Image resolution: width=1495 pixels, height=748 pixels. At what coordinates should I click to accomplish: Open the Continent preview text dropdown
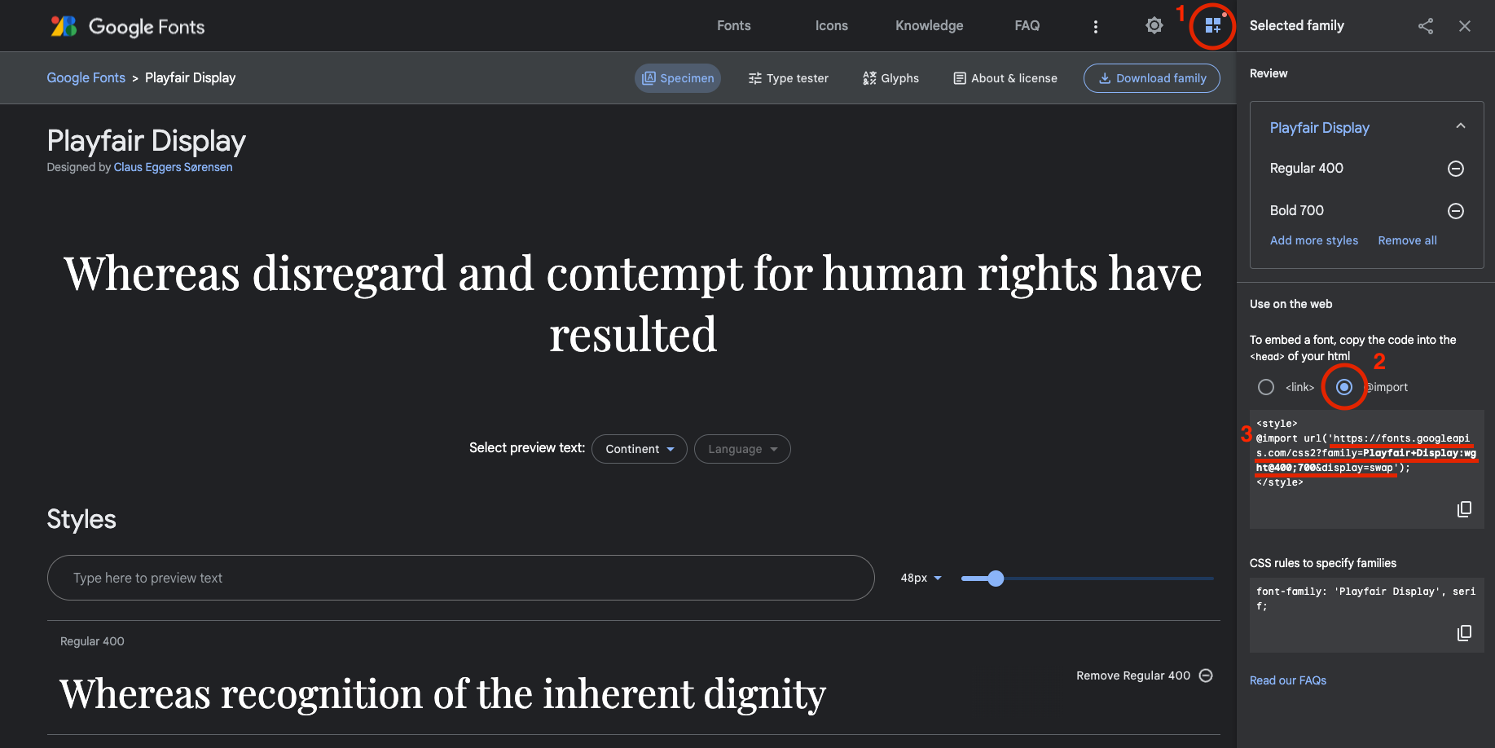(640, 449)
